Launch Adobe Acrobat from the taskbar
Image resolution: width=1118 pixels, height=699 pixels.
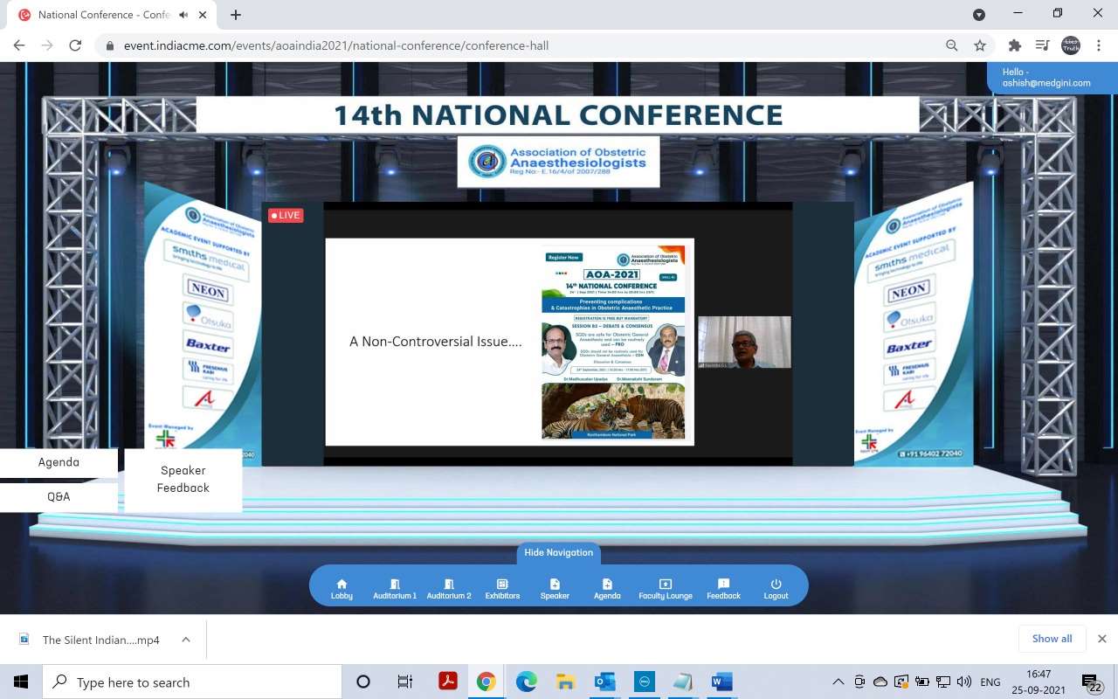click(x=448, y=682)
